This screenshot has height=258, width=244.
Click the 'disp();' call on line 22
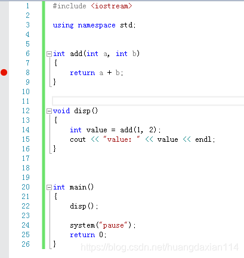click(x=84, y=206)
